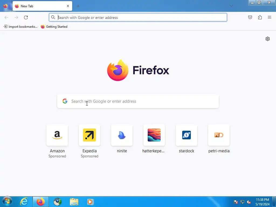Open the Chromium-like globe taskbar icon
The width and height of the screenshot is (276, 207).
click(57, 202)
